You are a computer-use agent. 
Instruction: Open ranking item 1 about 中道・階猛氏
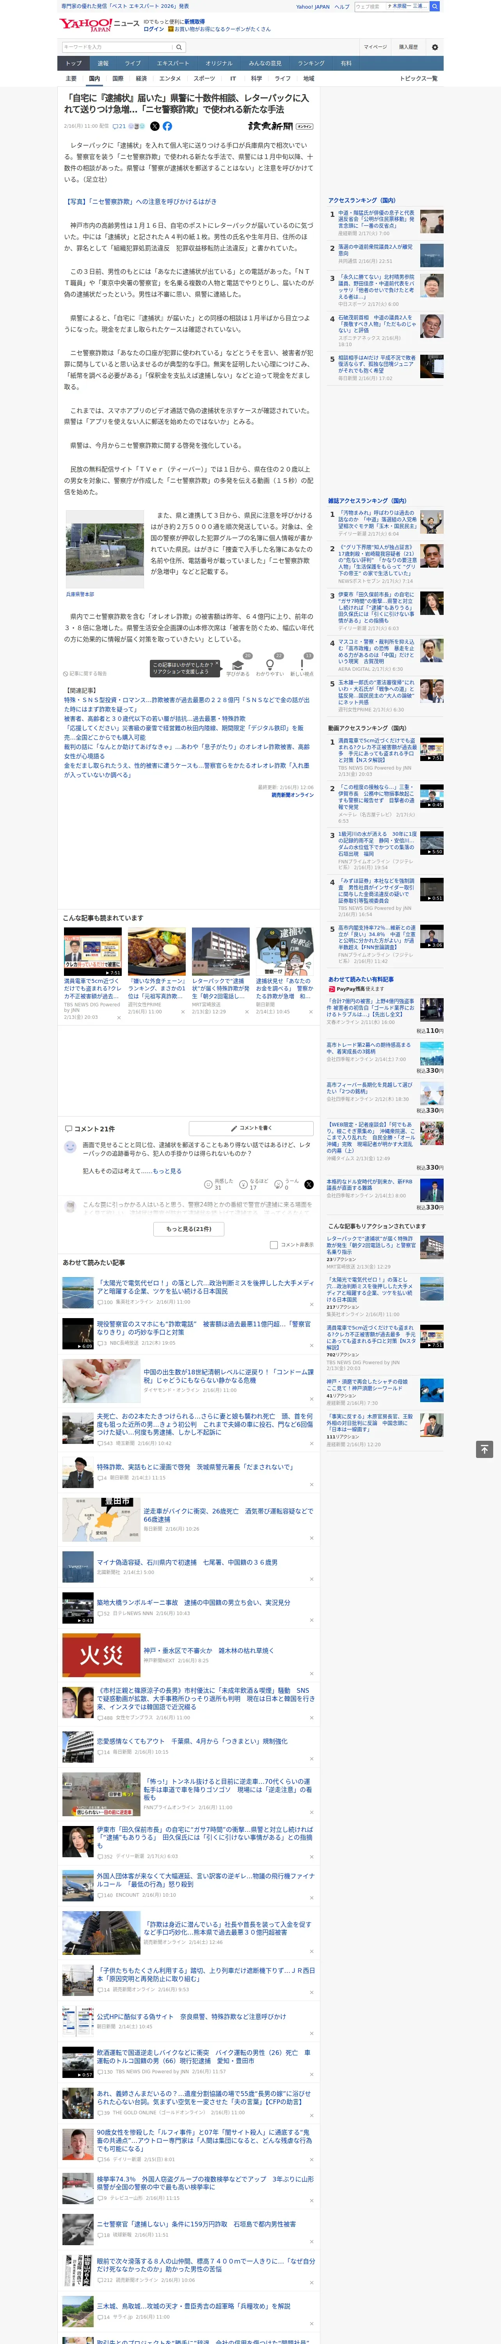(377, 219)
